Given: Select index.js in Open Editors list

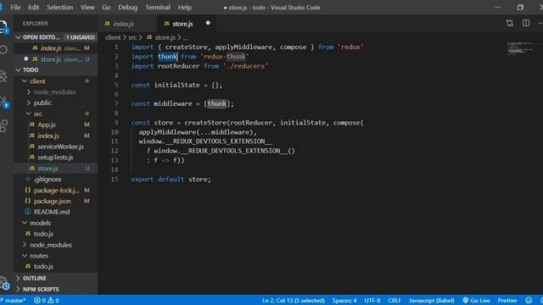Looking at the screenshot, I should tap(55, 48).
